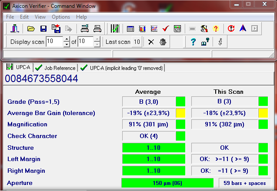Click the blue and red arrowhead icon
The width and height of the screenshot is (277, 191).
[x=243, y=28]
